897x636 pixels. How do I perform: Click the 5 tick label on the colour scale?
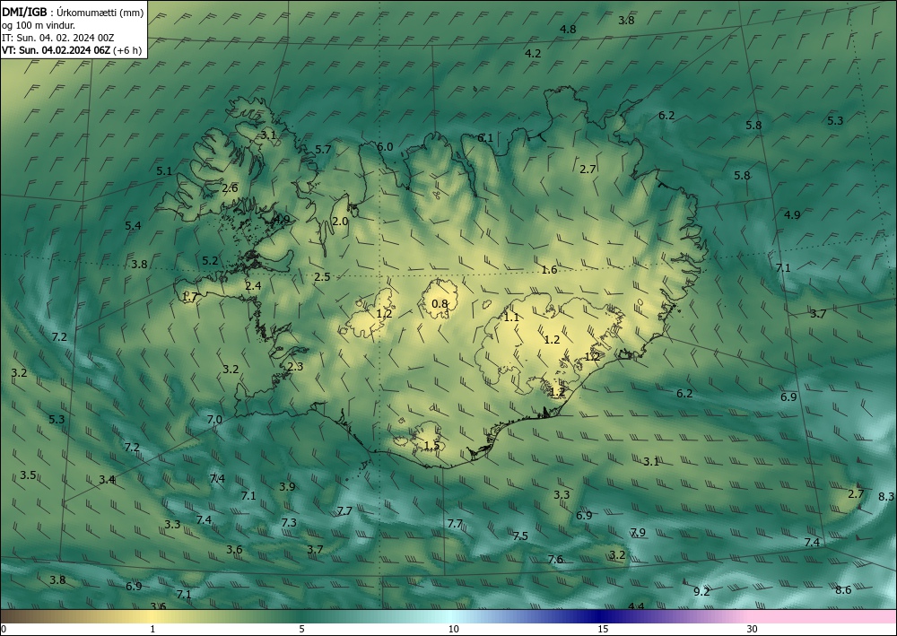tap(301, 629)
